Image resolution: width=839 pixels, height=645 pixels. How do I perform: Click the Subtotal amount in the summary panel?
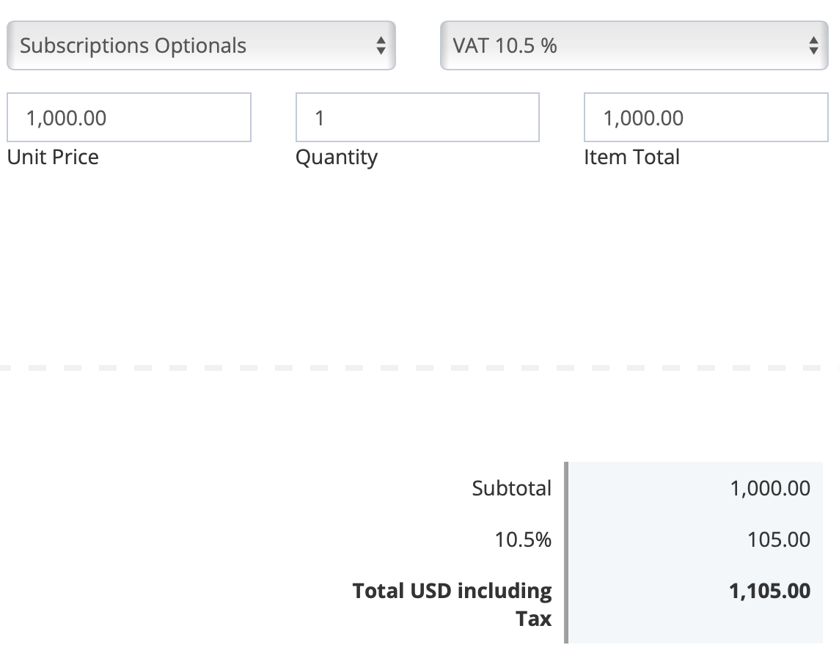(x=770, y=488)
